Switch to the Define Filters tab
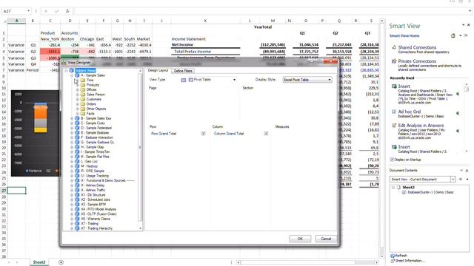Viewport: 474px width, 266px height. 183,71
